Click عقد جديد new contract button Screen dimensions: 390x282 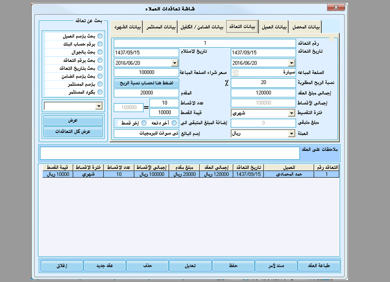click(x=105, y=265)
